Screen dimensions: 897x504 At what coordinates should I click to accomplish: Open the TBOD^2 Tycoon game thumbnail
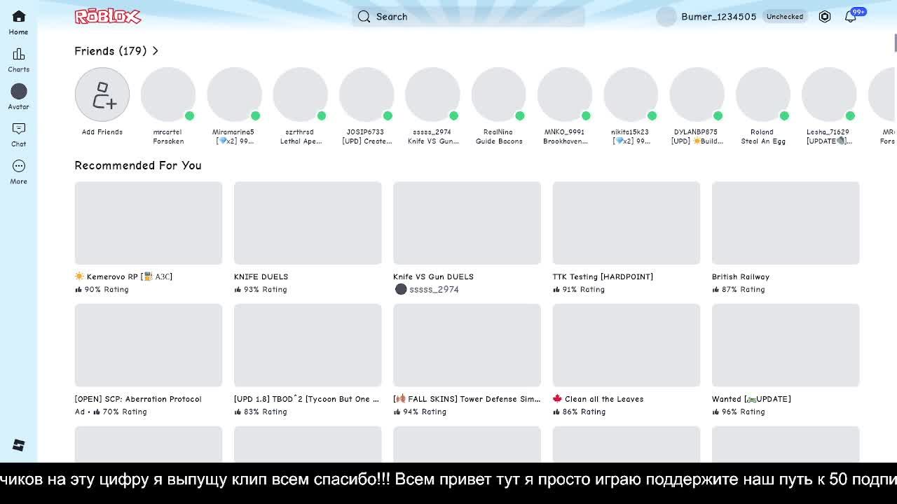308,345
